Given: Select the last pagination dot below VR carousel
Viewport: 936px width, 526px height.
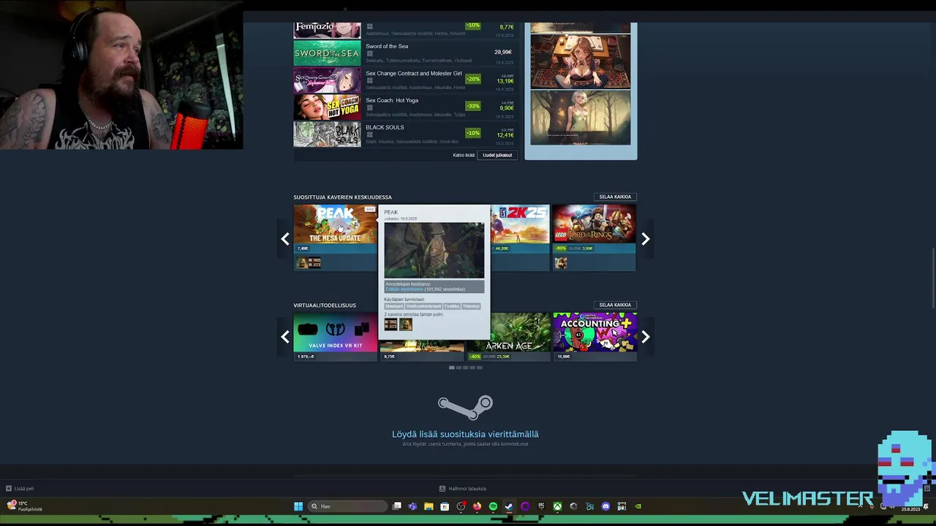Looking at the screenshot, I should [479, 367].
